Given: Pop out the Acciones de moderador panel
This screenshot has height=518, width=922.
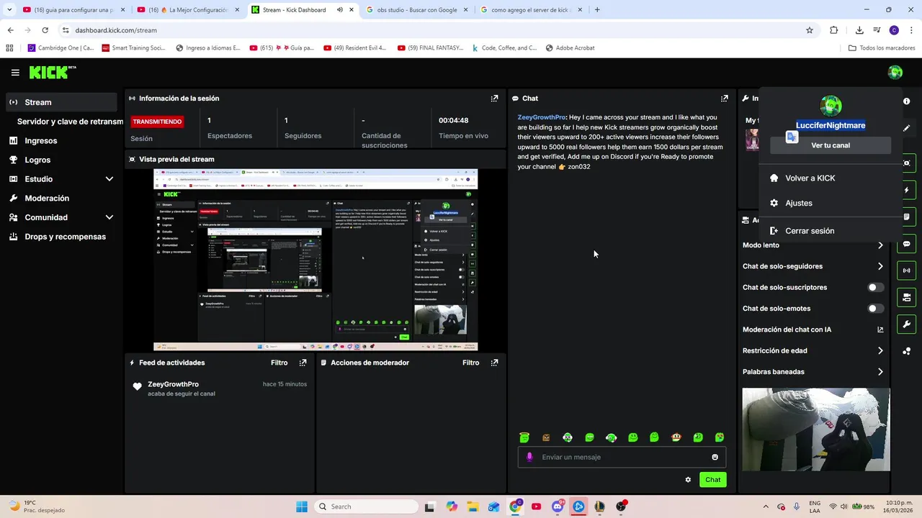Looking at the screenshot, I should click(494, 363).
